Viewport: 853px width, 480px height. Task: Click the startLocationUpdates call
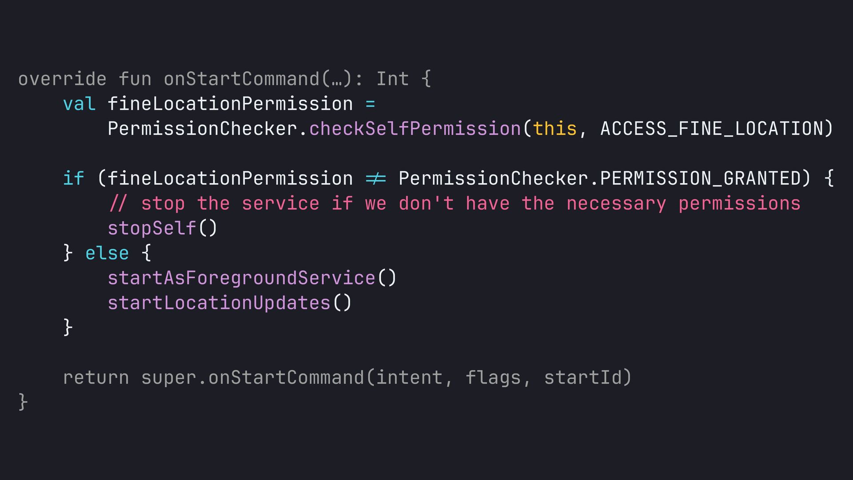219,303
